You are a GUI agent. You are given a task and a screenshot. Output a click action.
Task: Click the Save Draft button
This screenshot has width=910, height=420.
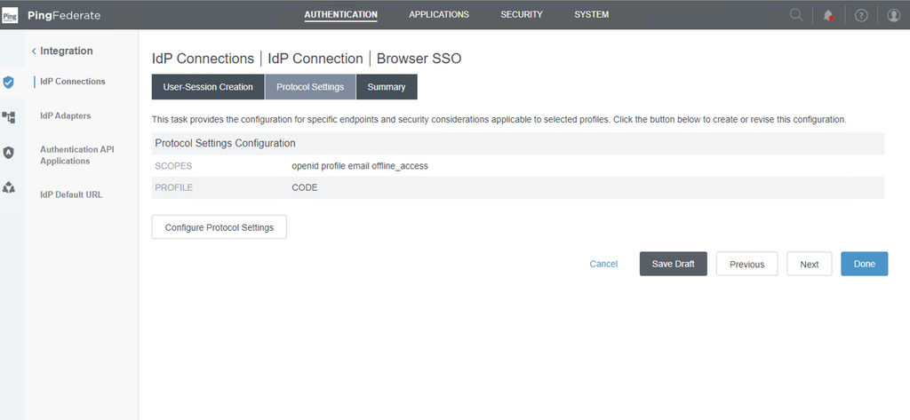[674, 264]
